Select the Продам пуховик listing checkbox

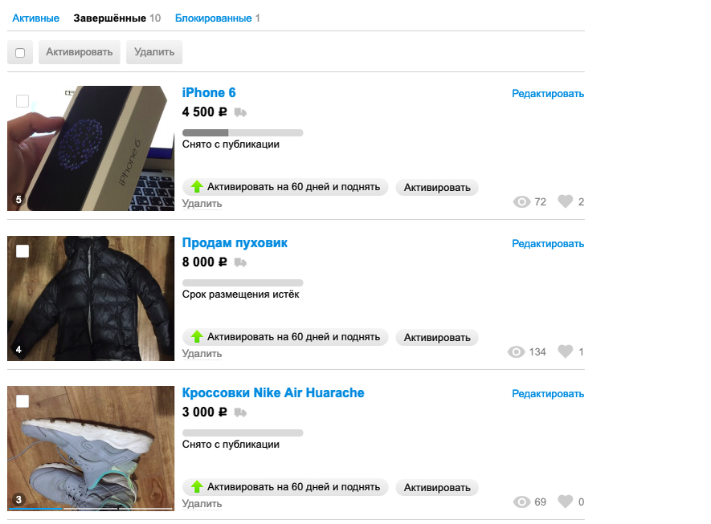tap(22, 251)
